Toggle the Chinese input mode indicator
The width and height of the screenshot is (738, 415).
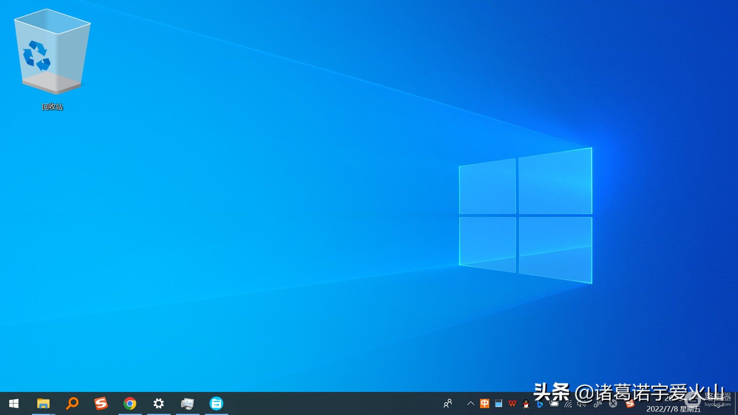(485, 403)
